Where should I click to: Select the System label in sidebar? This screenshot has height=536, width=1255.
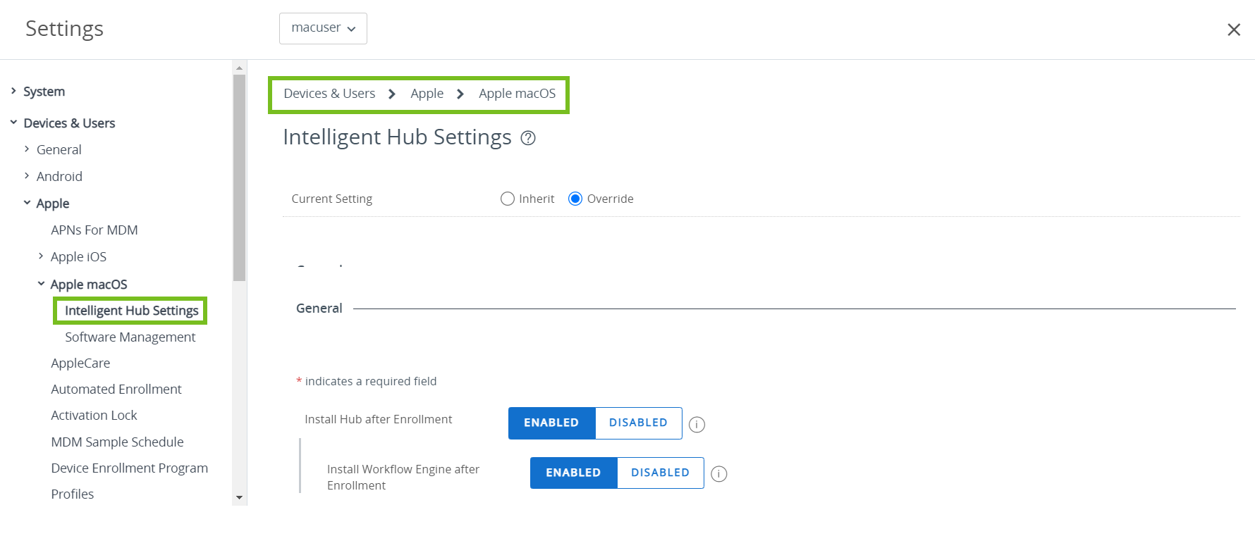[44, 92]
